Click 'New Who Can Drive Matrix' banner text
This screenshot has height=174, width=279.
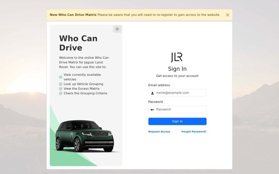(73, 15)
